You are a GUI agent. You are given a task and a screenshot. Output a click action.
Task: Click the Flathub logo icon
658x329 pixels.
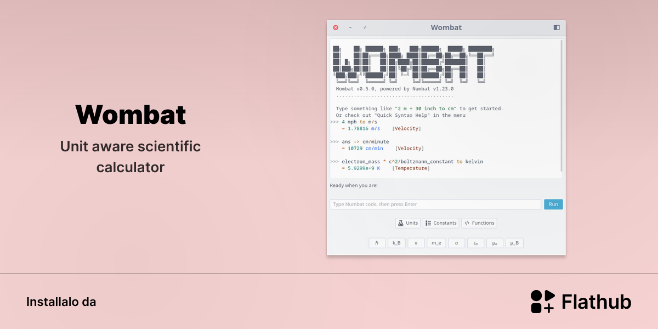(543, 302)
